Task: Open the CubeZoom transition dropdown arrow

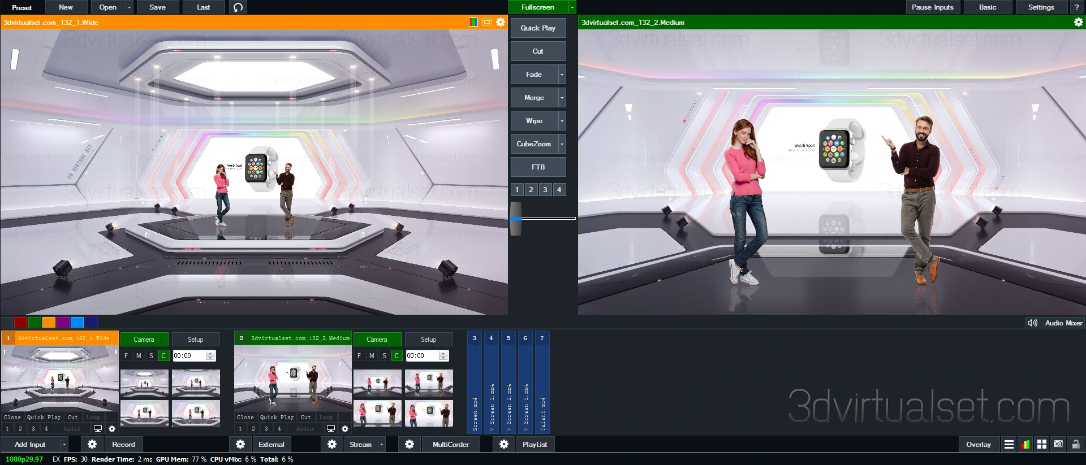Action: pos(562,144)
